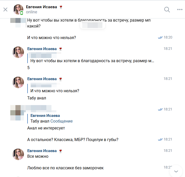Click the wine glass emoji in header
The image size is (185, 177).
[x=61, y=7]
